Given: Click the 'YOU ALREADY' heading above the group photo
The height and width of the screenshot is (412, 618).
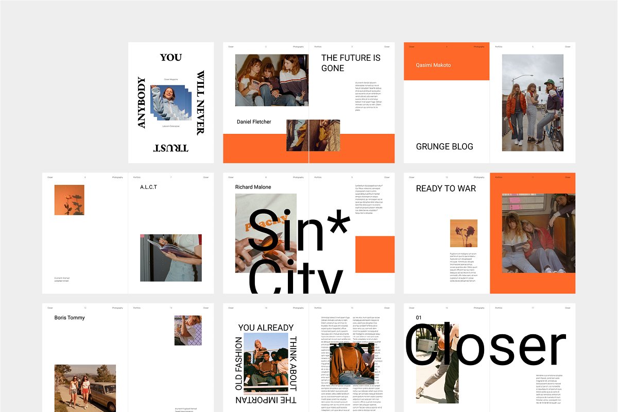Looking at the screenshot, I should (x=266, y=328).
